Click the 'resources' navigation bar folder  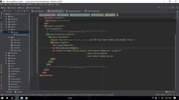click(12, 8)
